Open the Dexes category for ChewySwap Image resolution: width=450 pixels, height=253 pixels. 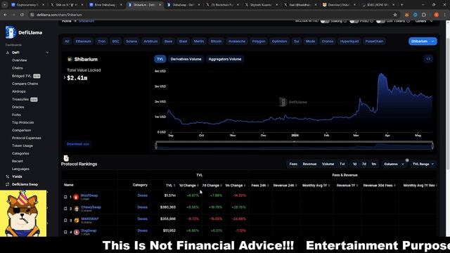[142, 207]
